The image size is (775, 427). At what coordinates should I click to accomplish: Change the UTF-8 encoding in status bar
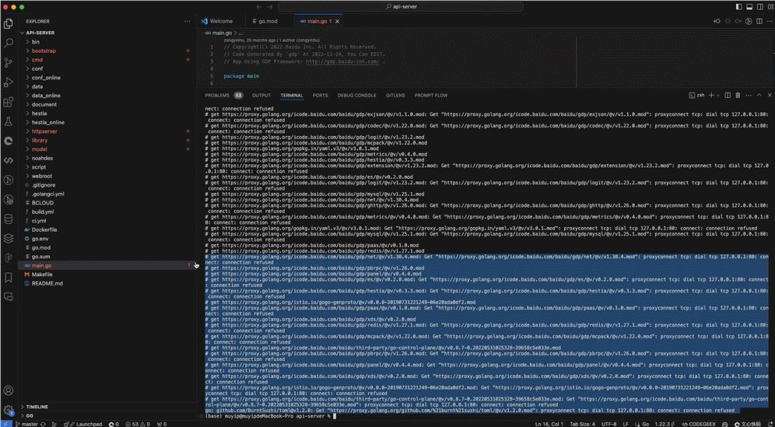(x=609, y=424)
